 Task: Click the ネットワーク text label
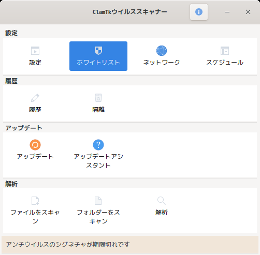(162, 63)
